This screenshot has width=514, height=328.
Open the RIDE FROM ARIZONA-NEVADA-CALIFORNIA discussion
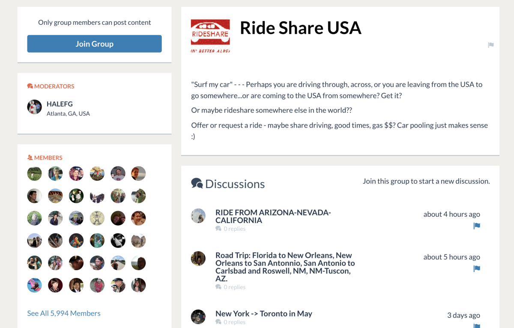(x=273, y=216)
